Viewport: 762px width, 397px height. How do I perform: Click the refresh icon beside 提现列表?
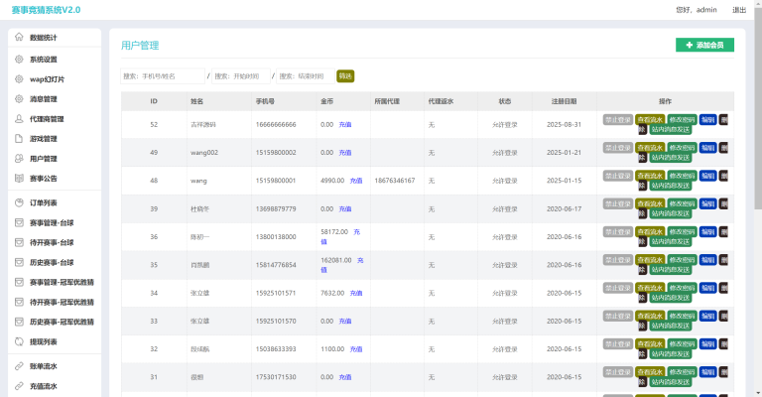[19, 341]
